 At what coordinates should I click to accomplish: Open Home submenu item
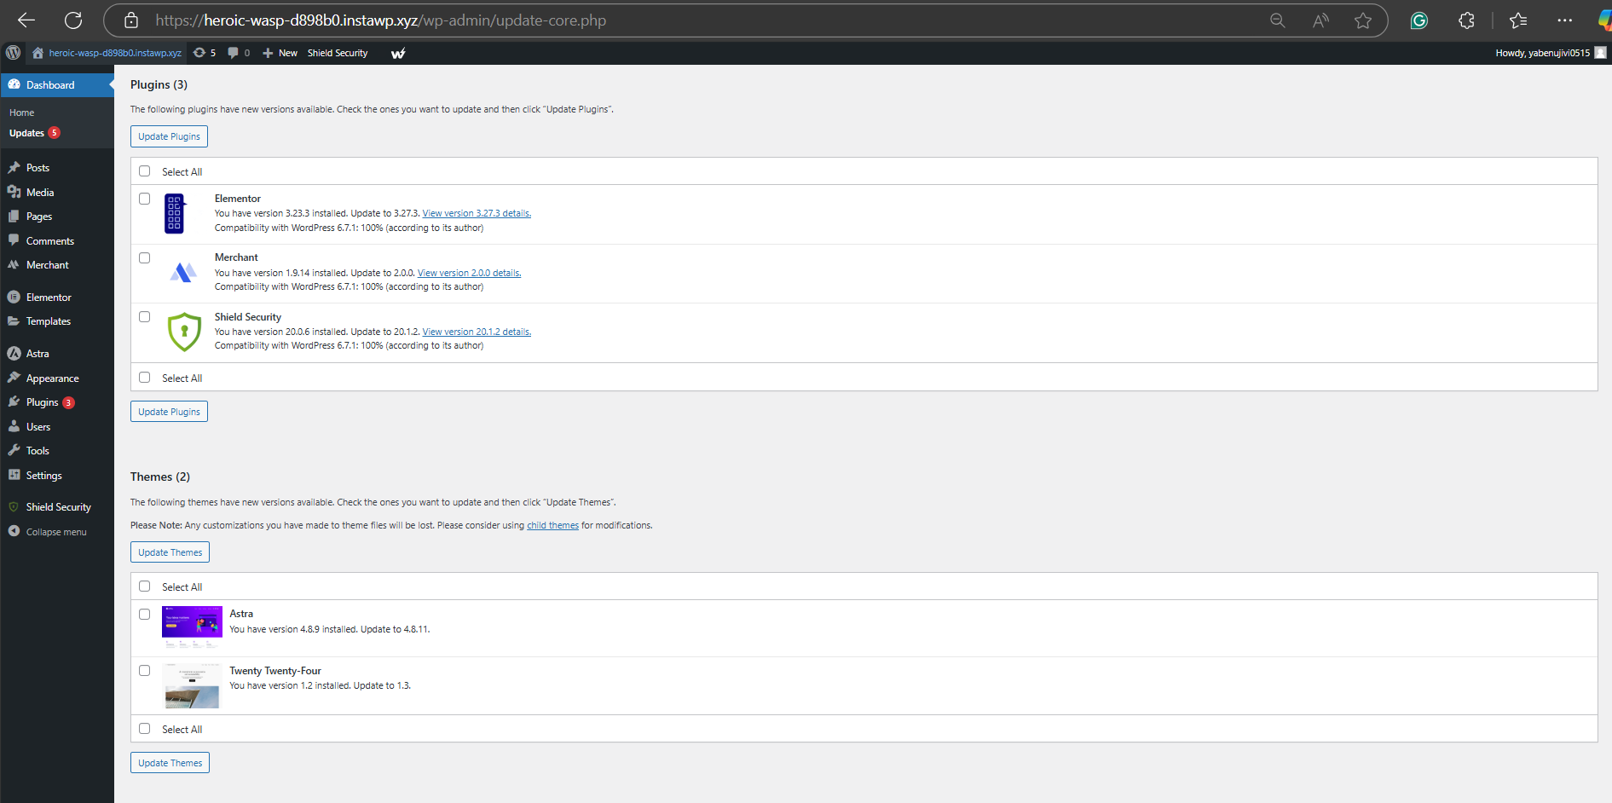coord(22,113)
